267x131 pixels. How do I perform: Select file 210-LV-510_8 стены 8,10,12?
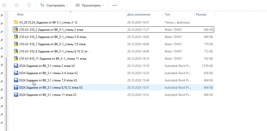coord(54,51)
